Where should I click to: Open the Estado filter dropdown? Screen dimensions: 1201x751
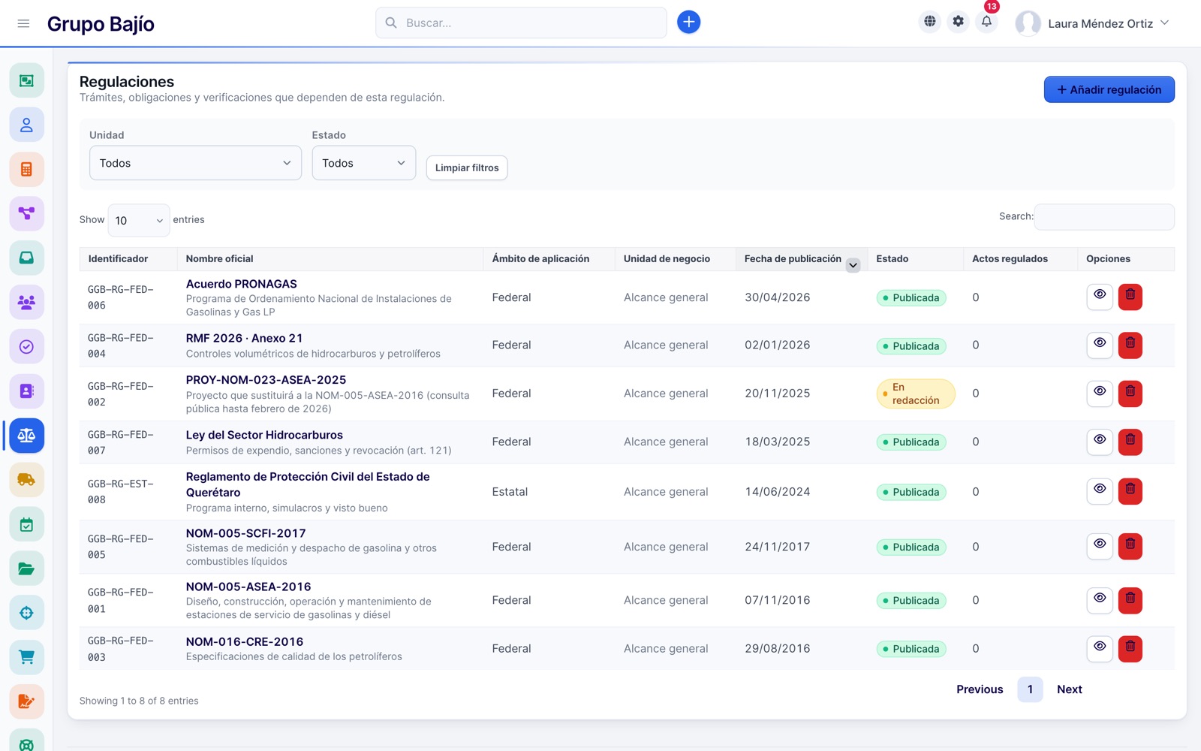click(x=364, y=163)
